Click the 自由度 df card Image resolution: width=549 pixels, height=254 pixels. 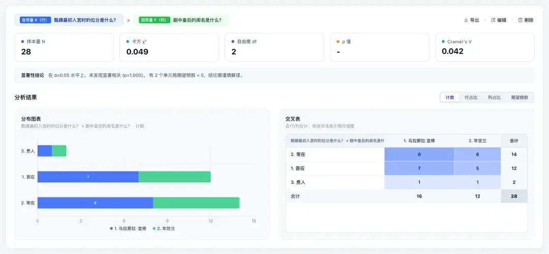pos(274,47)
